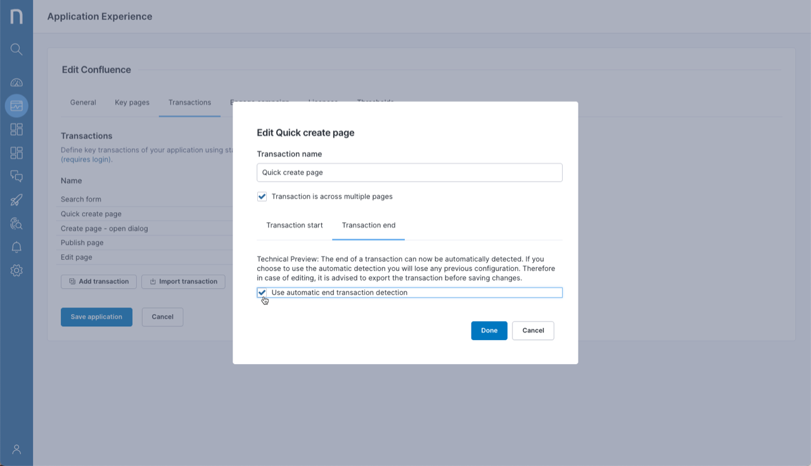The height and width of the screenshot is (466, 811).
Task: Select the investigations search-gear sidebar icon
Action: click(16, 223)
